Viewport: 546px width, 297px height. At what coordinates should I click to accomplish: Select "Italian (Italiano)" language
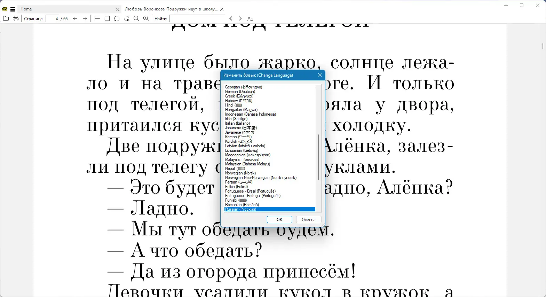tap(269, 123)
